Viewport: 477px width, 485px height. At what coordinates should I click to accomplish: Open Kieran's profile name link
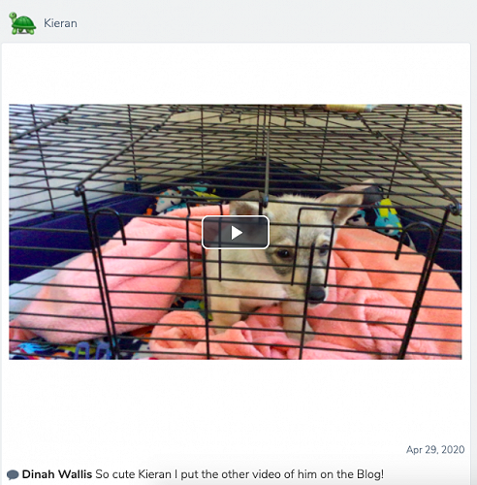(60, 23)
